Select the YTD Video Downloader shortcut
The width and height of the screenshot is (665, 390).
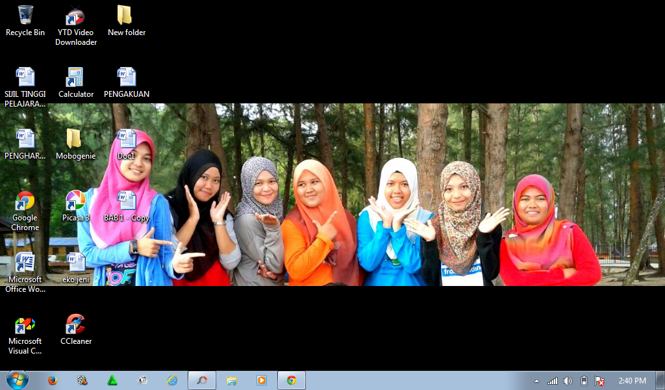coord(76,25)
